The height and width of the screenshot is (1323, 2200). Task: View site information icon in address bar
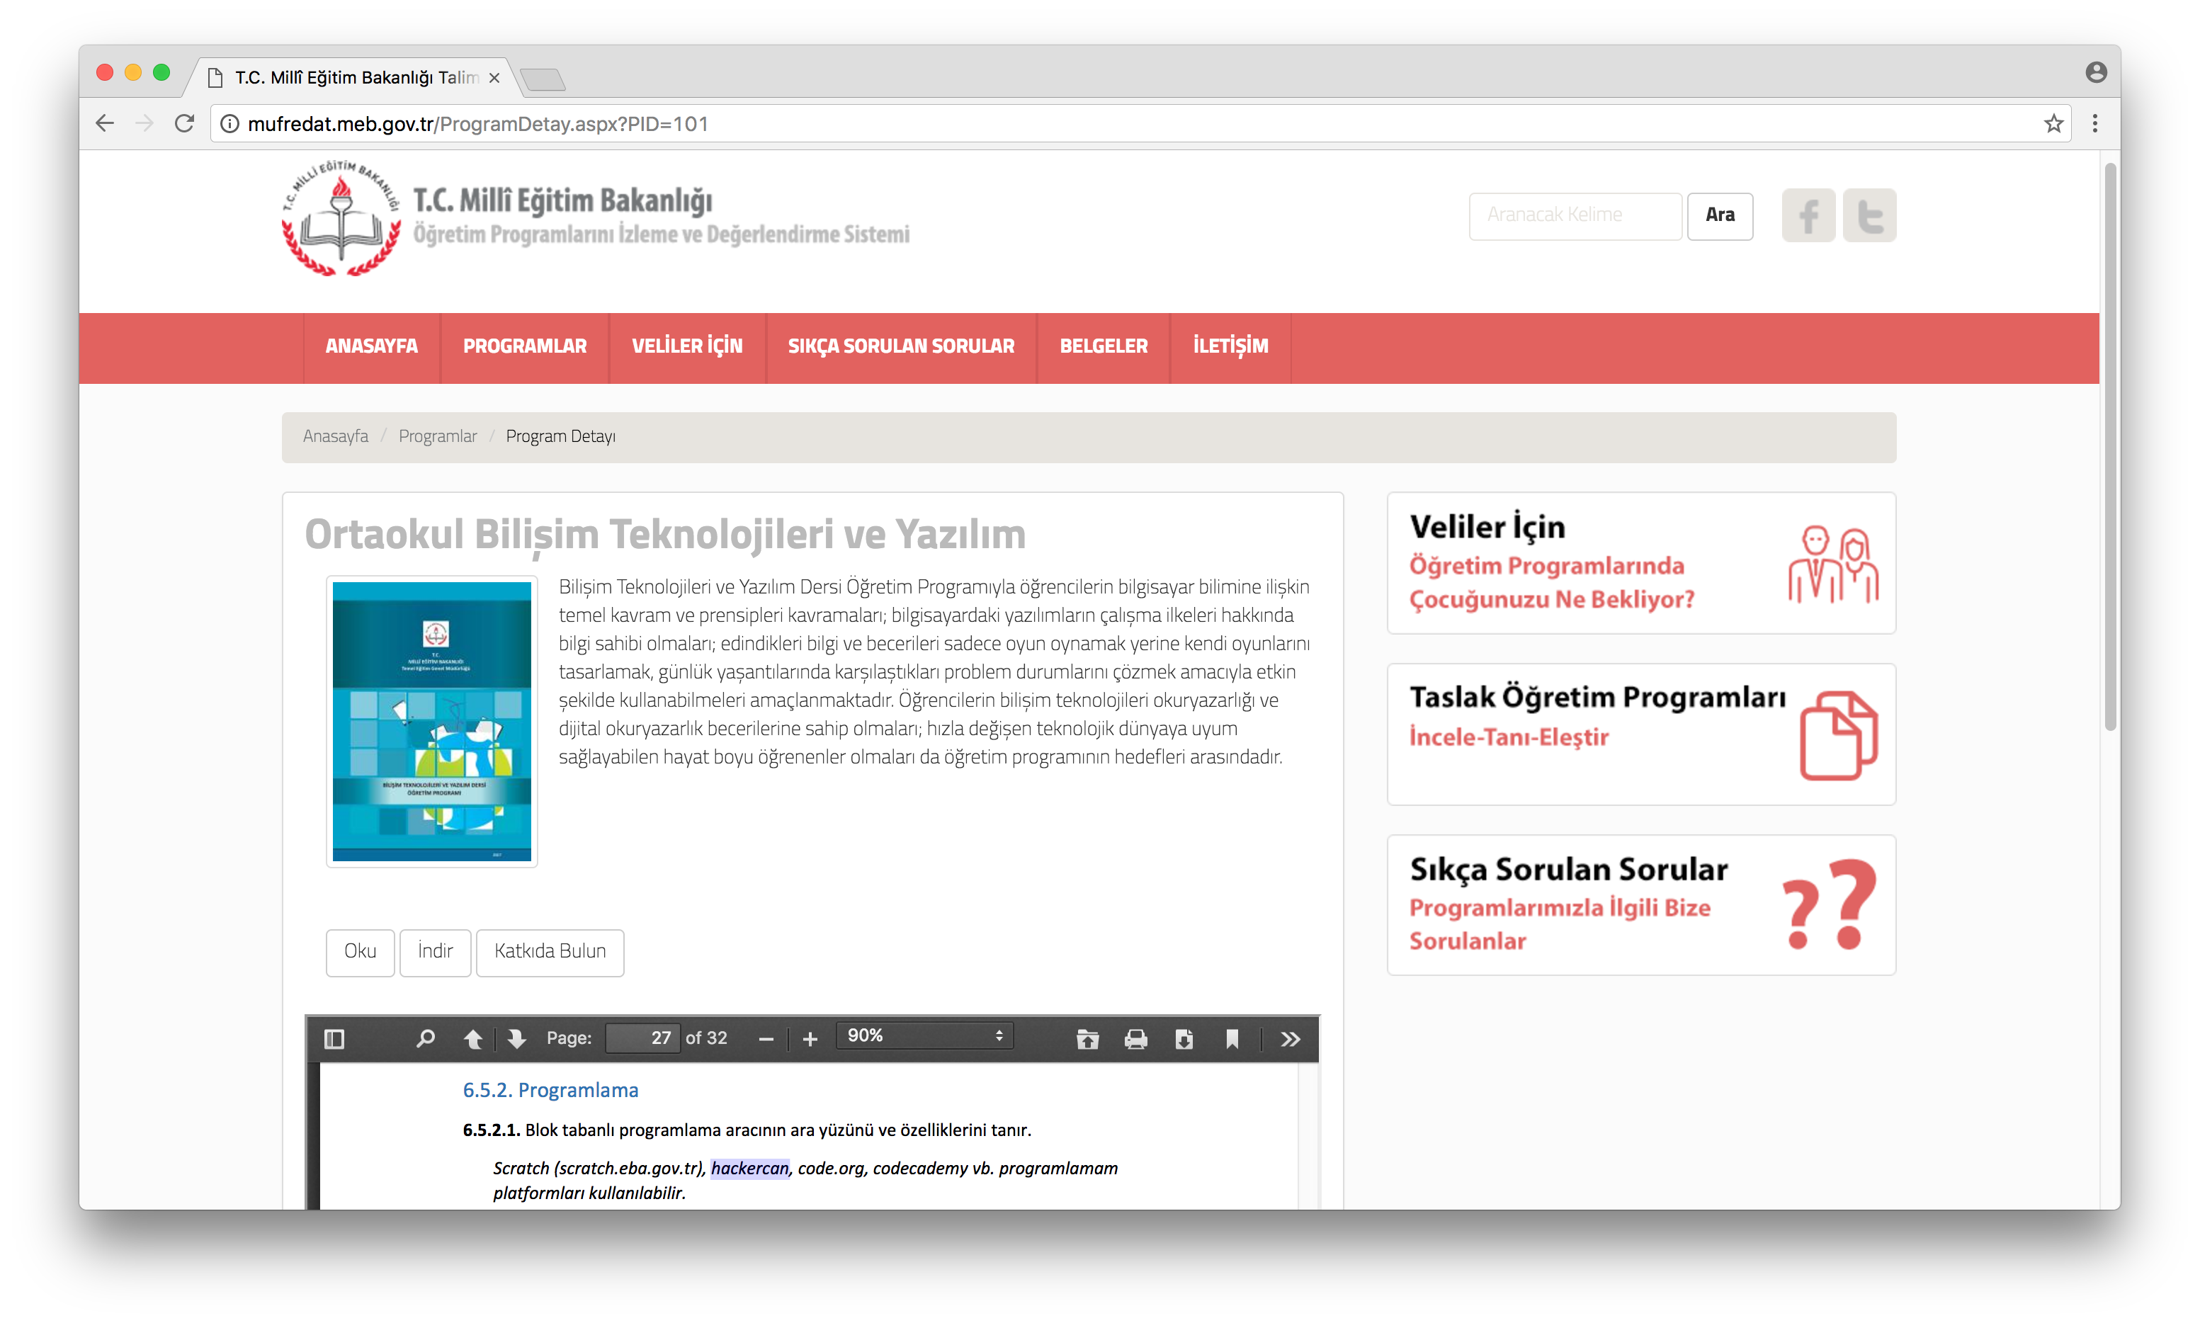click(x=230, y=123)
